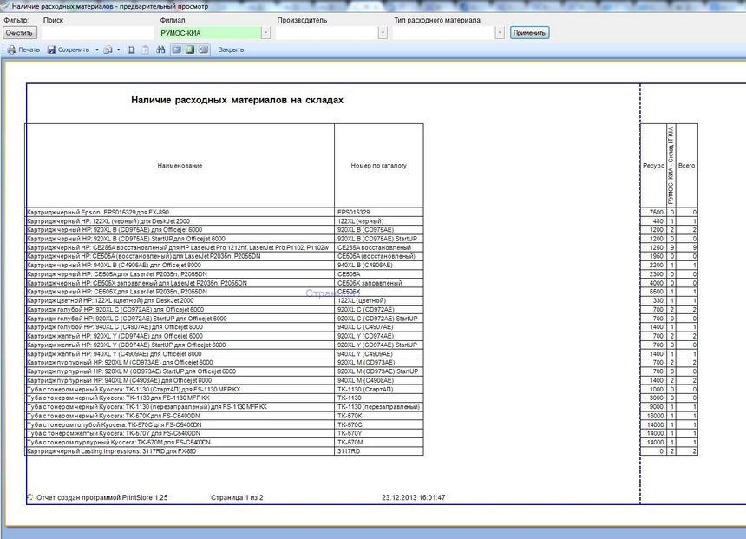Click the Применить button
This screenshot has width=746, height=539.
[x=529, y=33]
